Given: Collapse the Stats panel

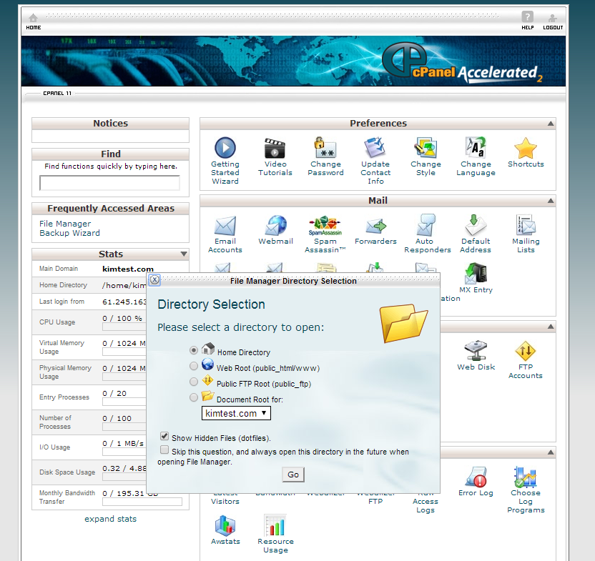Looking at the screenshot, I should click(x=185, y=254).
